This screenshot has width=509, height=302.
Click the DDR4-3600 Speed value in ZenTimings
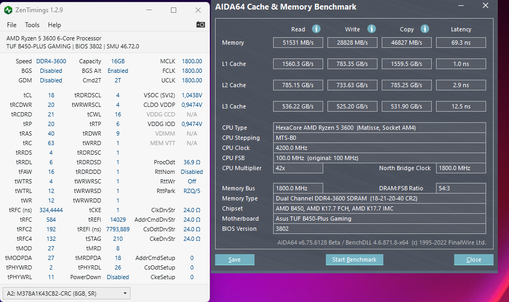coord(51,61)
